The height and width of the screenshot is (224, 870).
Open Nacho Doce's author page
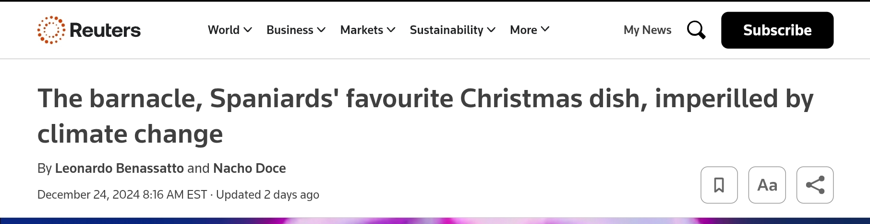click(x=249, y=168)
